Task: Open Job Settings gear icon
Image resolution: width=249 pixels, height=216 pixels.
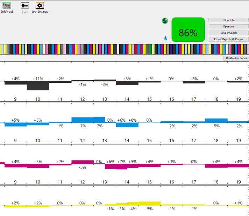Action: coord(40,6)
